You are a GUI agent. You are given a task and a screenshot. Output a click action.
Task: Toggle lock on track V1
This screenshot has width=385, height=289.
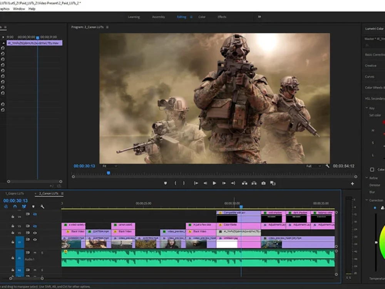click(x=13, y=242)
